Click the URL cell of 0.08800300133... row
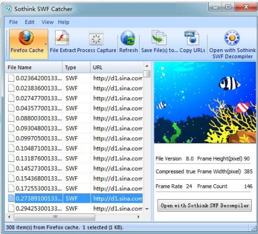 pos(118,118)
